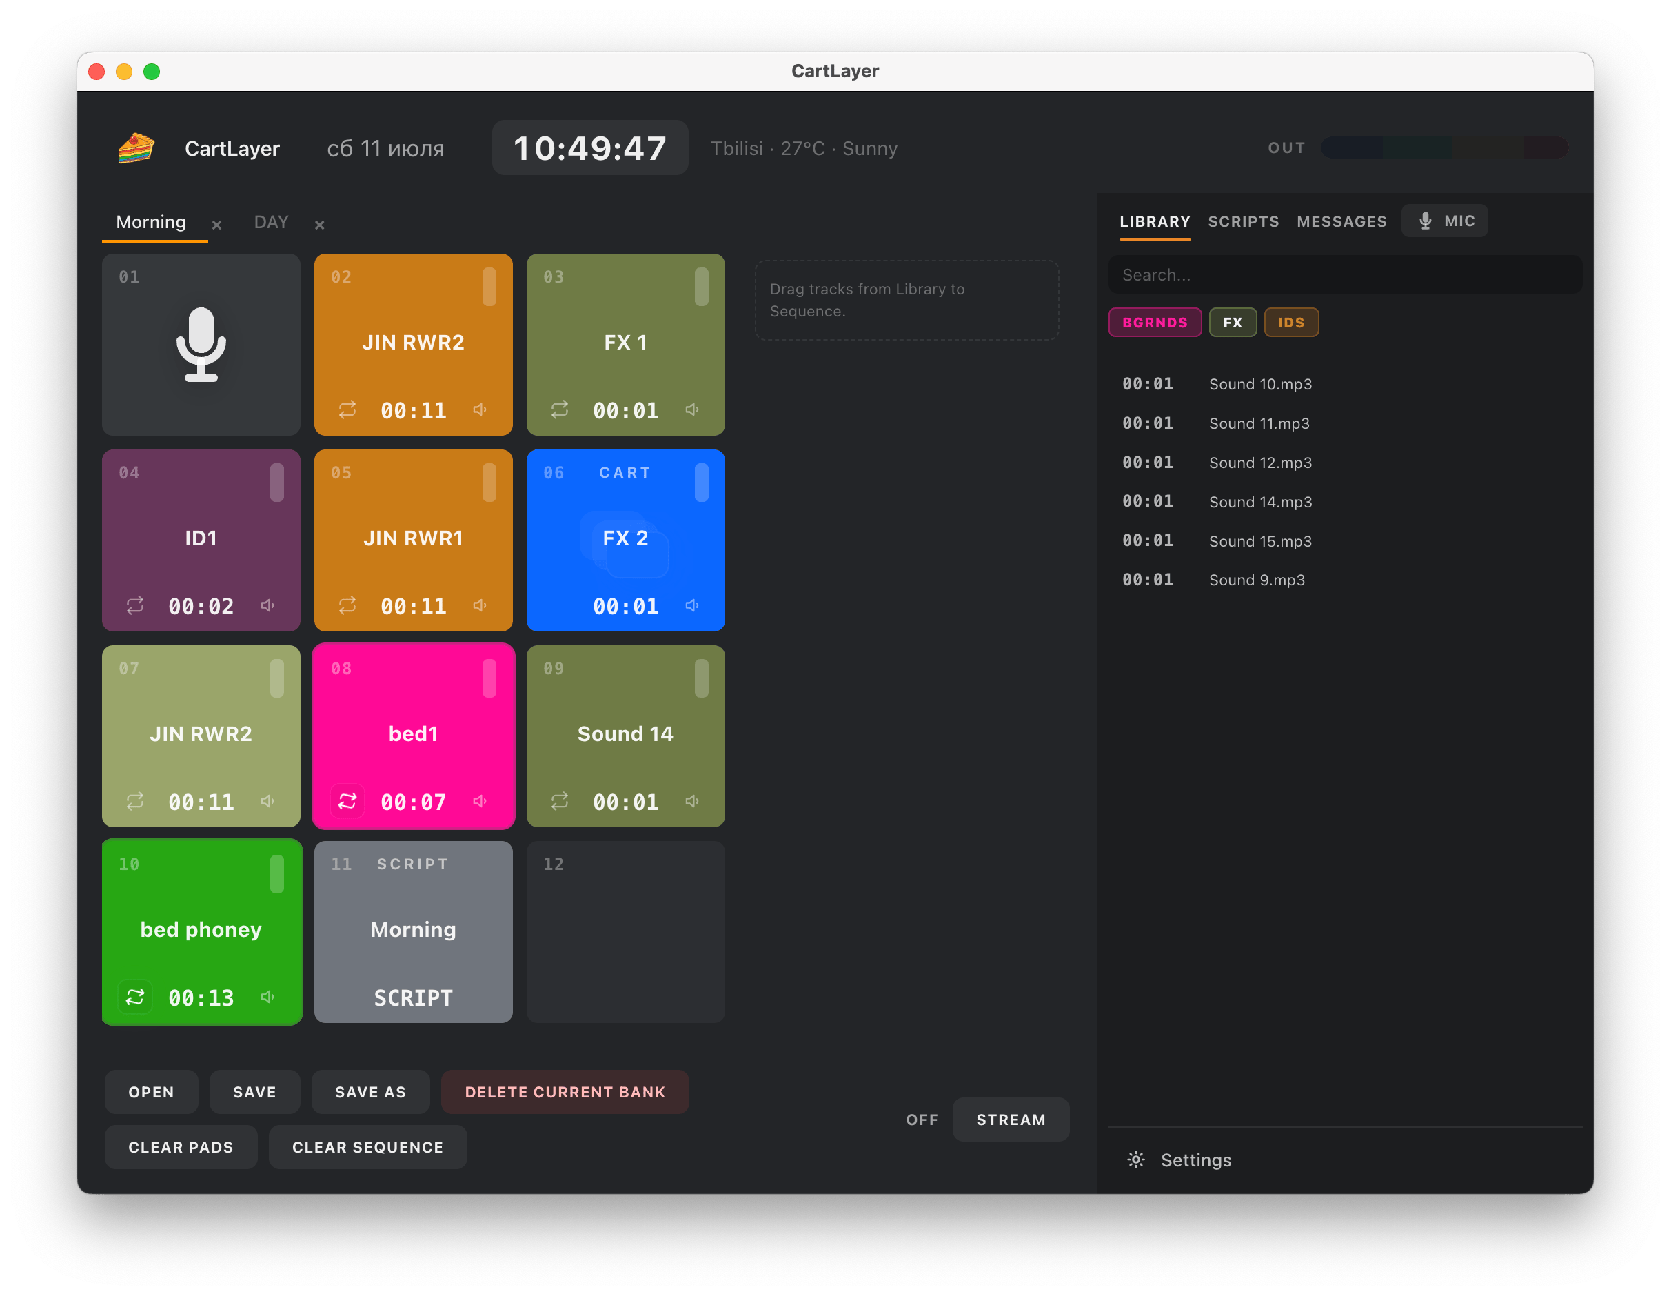Click the speaker icon on the JIN RWR1 pad
This screenshot has height=1296, width=1671.
point(480,606)
